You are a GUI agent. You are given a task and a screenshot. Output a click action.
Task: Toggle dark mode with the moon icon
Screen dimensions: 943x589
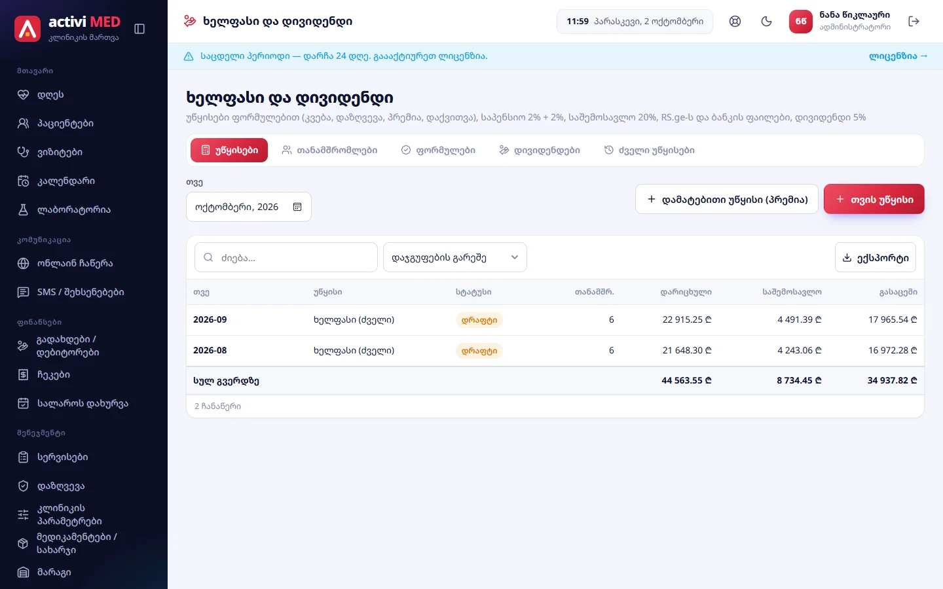(766, 22)
